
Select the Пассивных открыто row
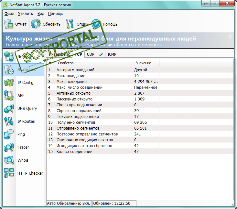pyautogui.click(x=140, y=99)
